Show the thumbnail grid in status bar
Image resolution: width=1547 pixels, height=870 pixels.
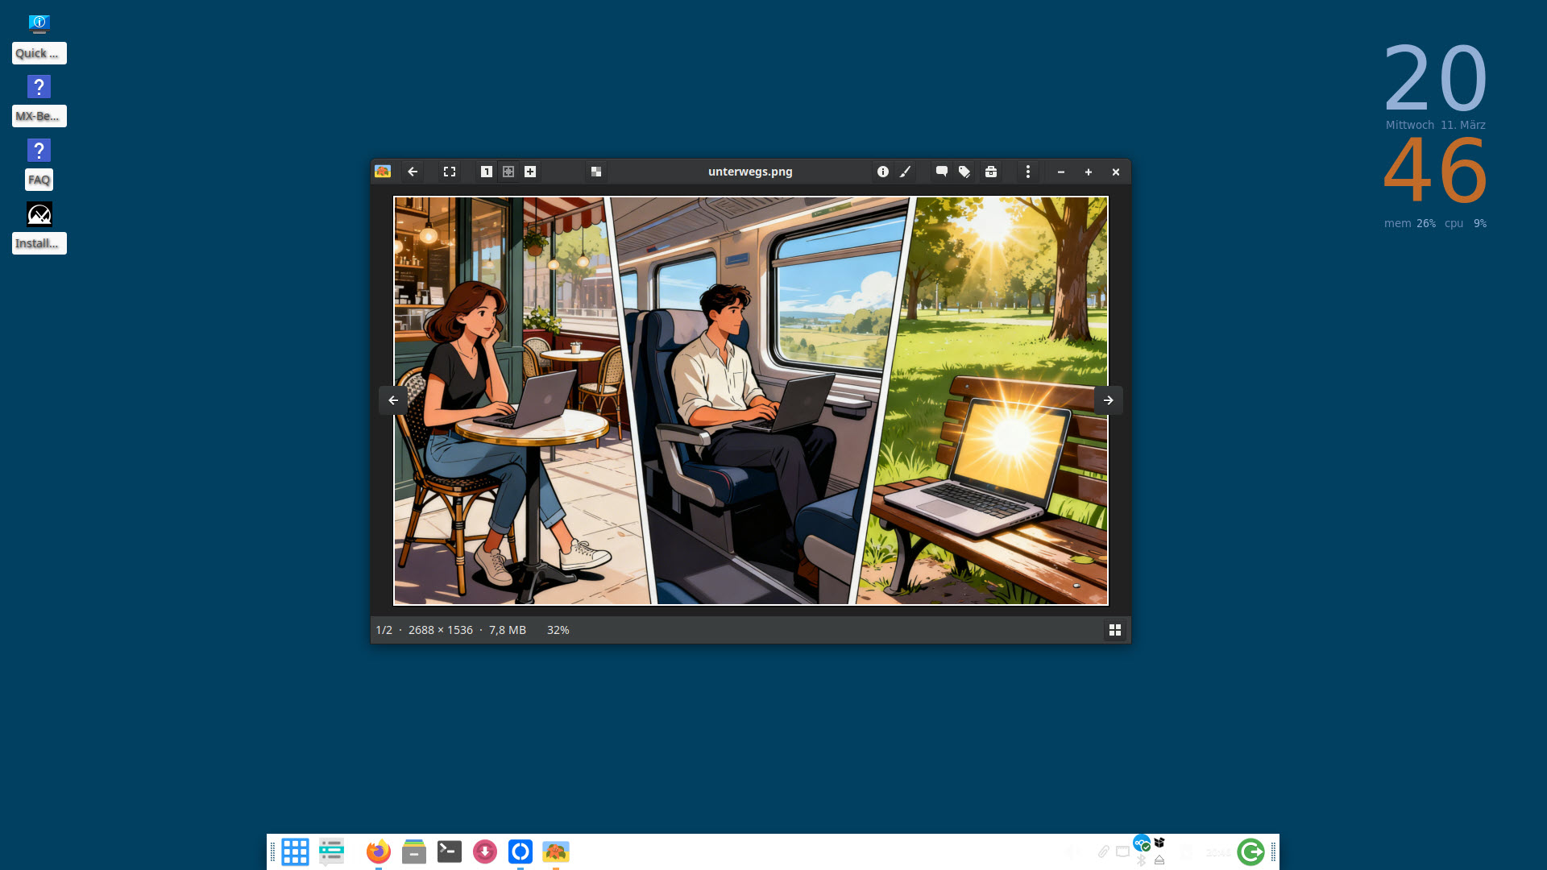pyautogui.click(x=1115, y=630)
